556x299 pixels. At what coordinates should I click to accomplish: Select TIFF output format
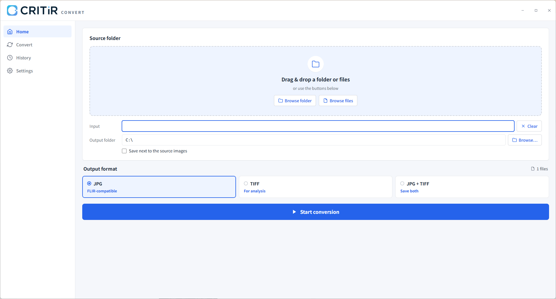(315, 187)
